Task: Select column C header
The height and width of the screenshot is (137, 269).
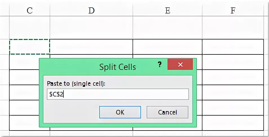Action: (x=29, y=11)
